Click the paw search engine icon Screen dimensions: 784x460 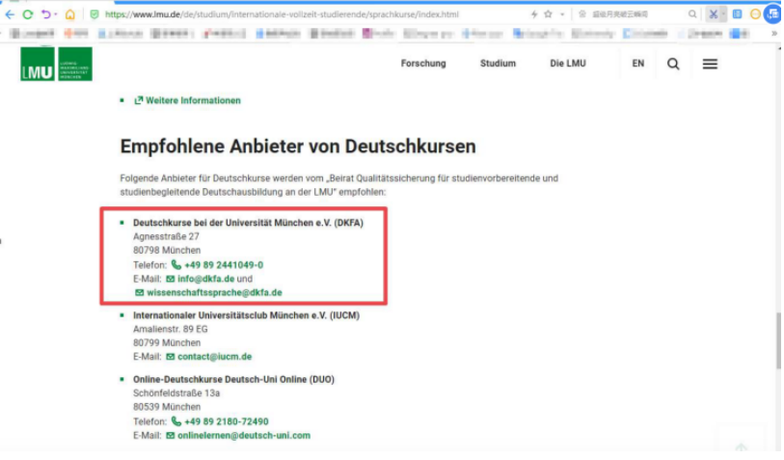pos(582,14)
